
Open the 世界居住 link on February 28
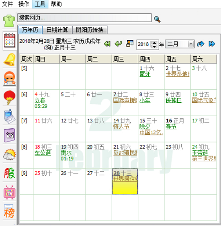(125, 179)
